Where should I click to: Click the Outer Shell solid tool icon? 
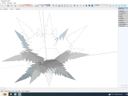tap(110, 6)
